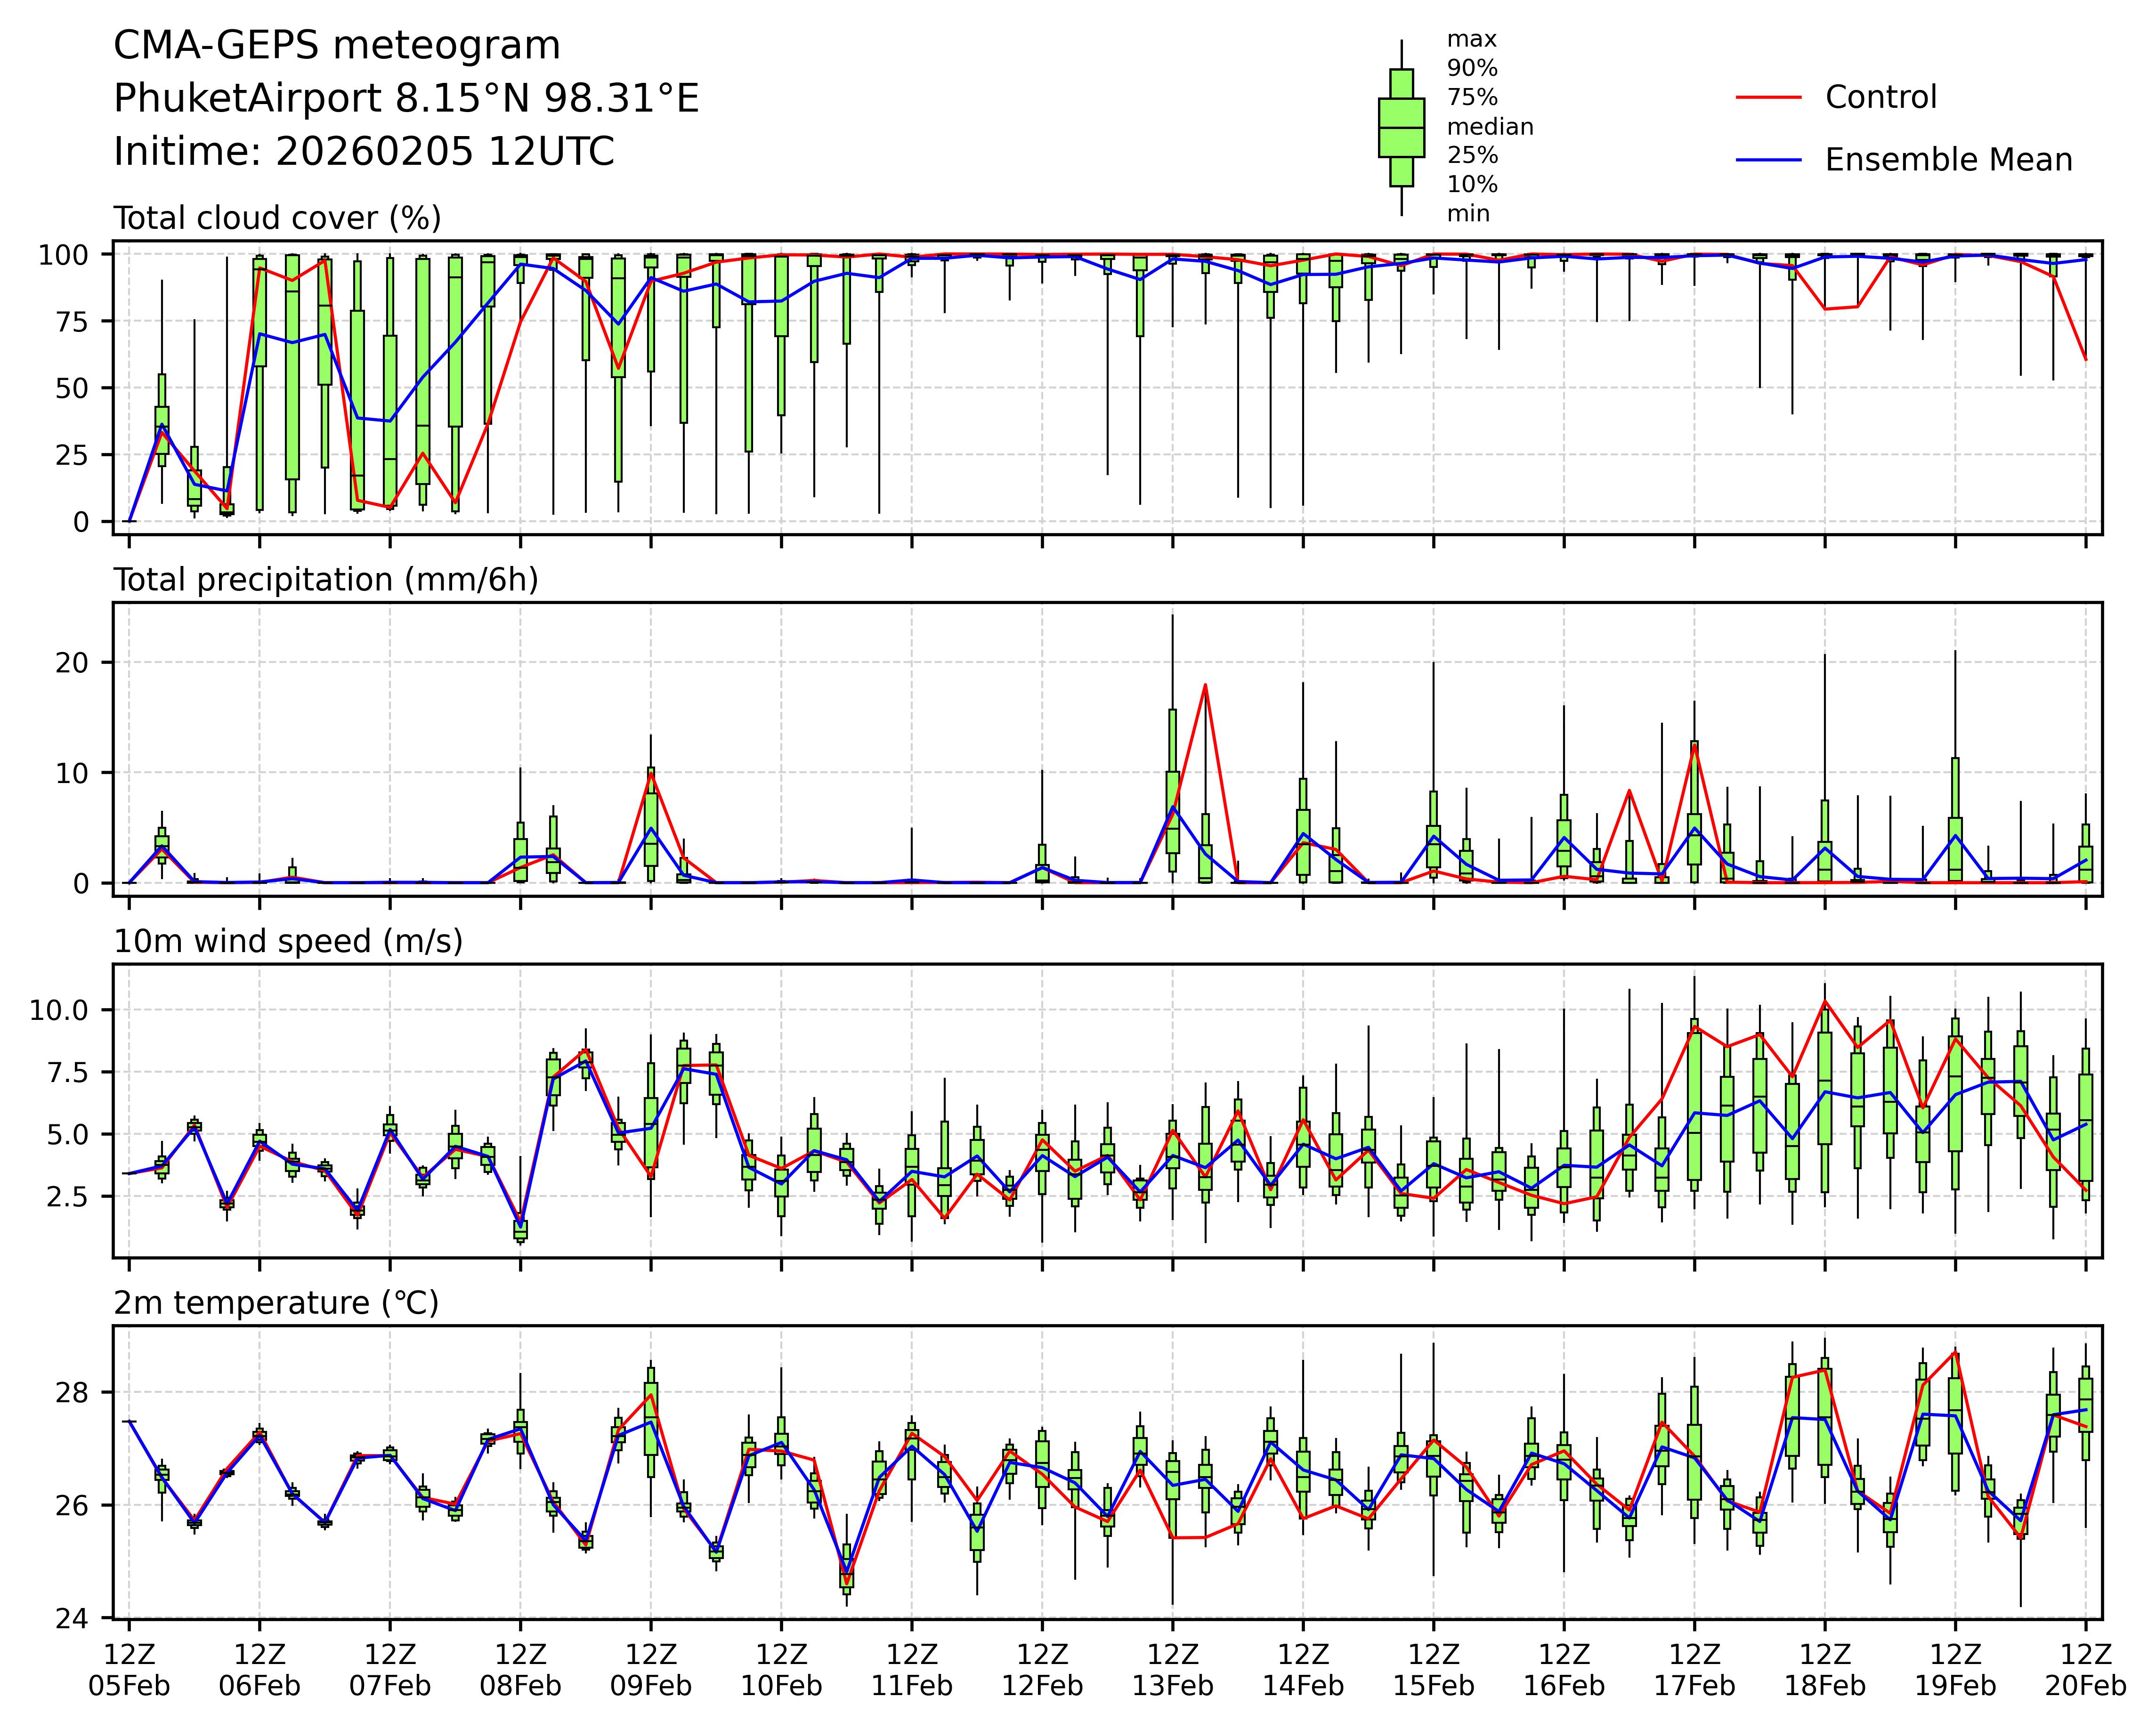This screenshot has height=1729, width=2156.
Task: Click the '12Z 05Feb' x-axis label
Action: [129, 1669]
